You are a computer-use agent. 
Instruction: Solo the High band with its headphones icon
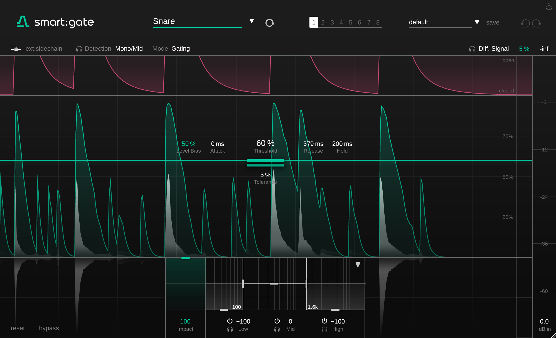[x=324, y=329]
